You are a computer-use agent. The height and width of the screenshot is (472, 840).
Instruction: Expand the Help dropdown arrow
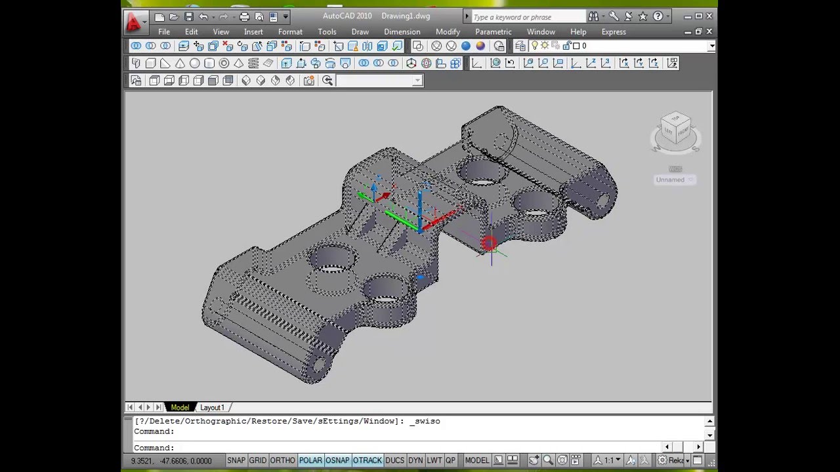click(668, 17)
